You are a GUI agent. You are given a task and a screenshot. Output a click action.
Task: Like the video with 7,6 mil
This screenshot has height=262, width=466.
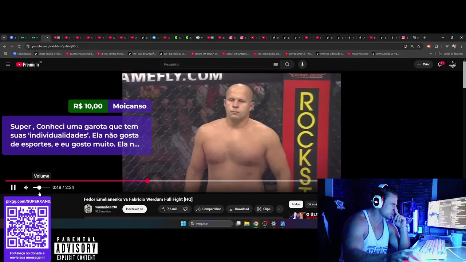coord(169,209)
